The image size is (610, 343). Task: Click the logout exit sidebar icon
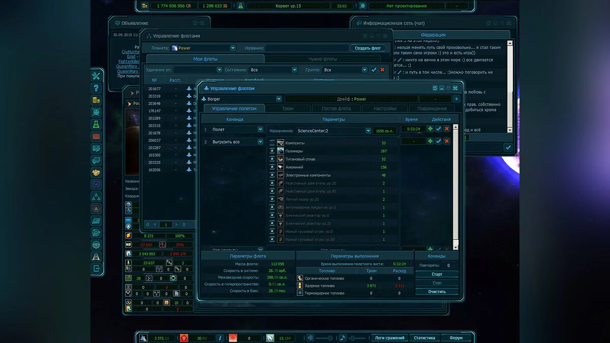(96, 268)
